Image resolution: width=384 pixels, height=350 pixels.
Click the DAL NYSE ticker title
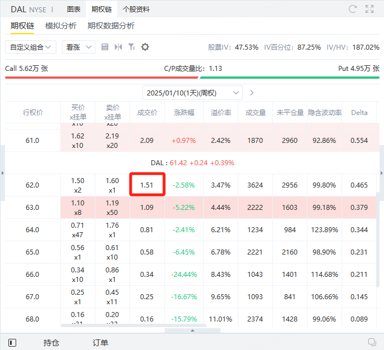tap(28, 9)
